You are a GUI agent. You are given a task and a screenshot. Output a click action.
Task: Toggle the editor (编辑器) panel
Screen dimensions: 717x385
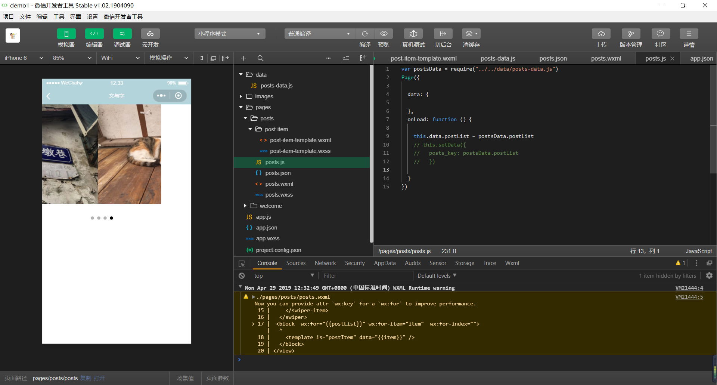pos(94,34)
